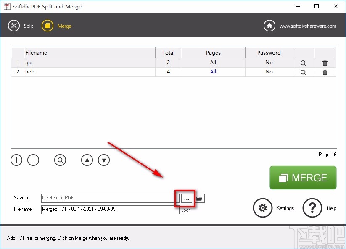The height and width of the screenshot is (249, 346).
Task: Click Total value 2 for qa
Action: [168, 63]
